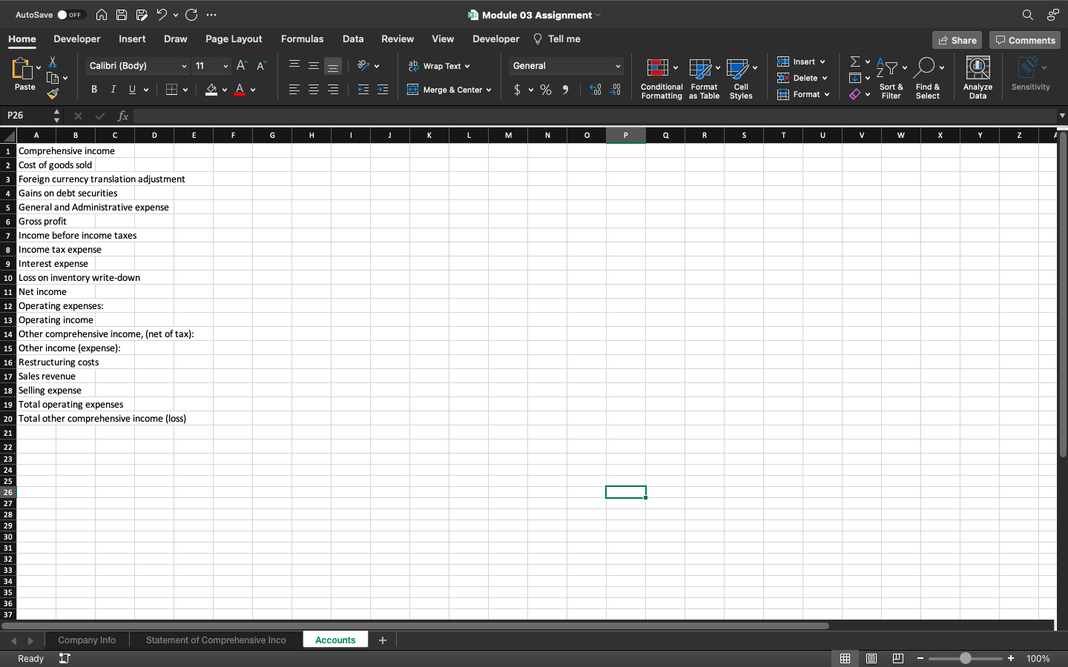Click the Currency format dollar icon

point(518,89)
